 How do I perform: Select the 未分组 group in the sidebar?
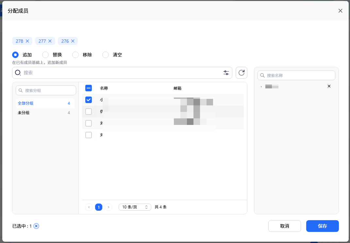point(24,112)
